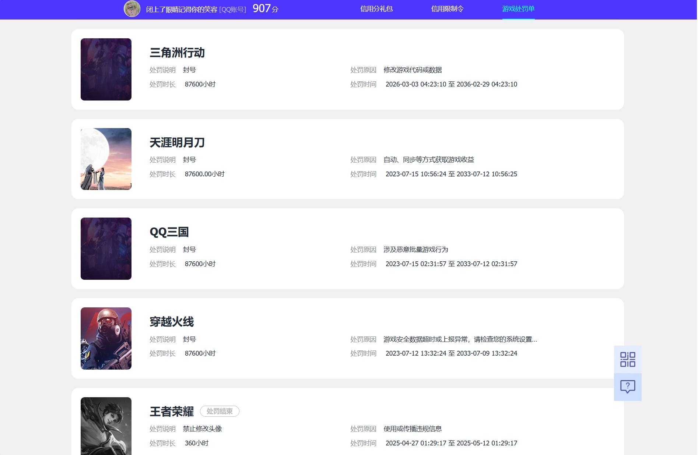
Task: Switch to the 信用限制令 tab
Action: tap(447, 9)
